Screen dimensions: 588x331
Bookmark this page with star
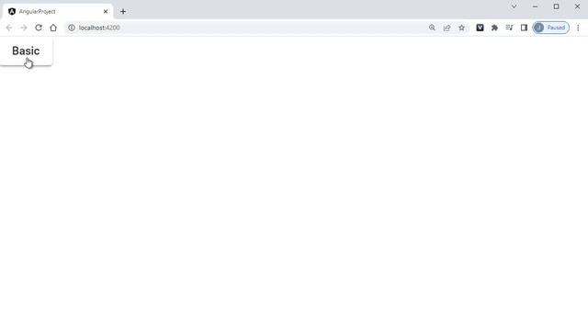pos(461,28)
